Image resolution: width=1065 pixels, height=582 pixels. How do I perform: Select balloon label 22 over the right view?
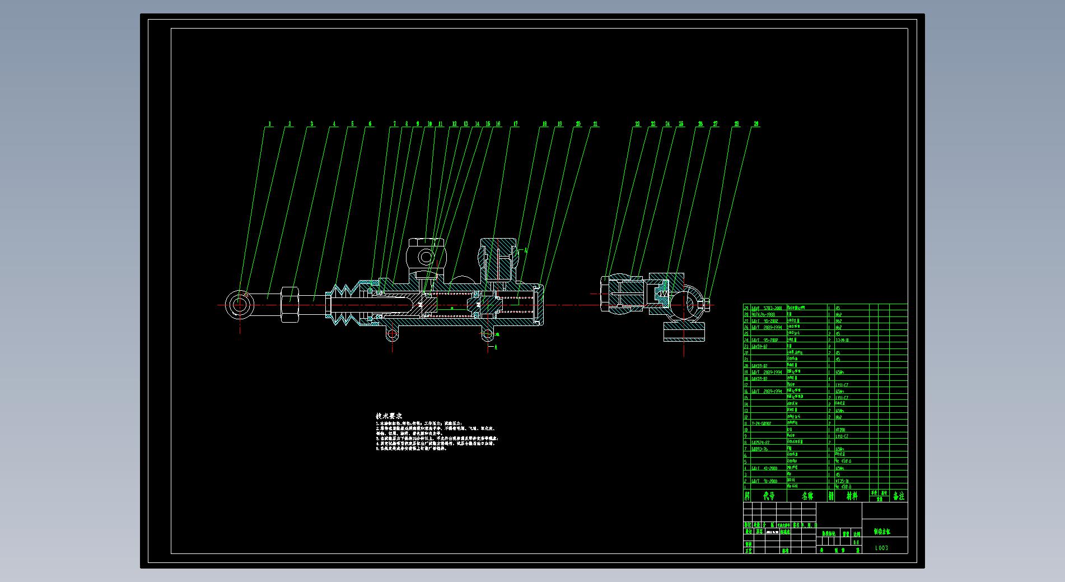pos(637,124)
